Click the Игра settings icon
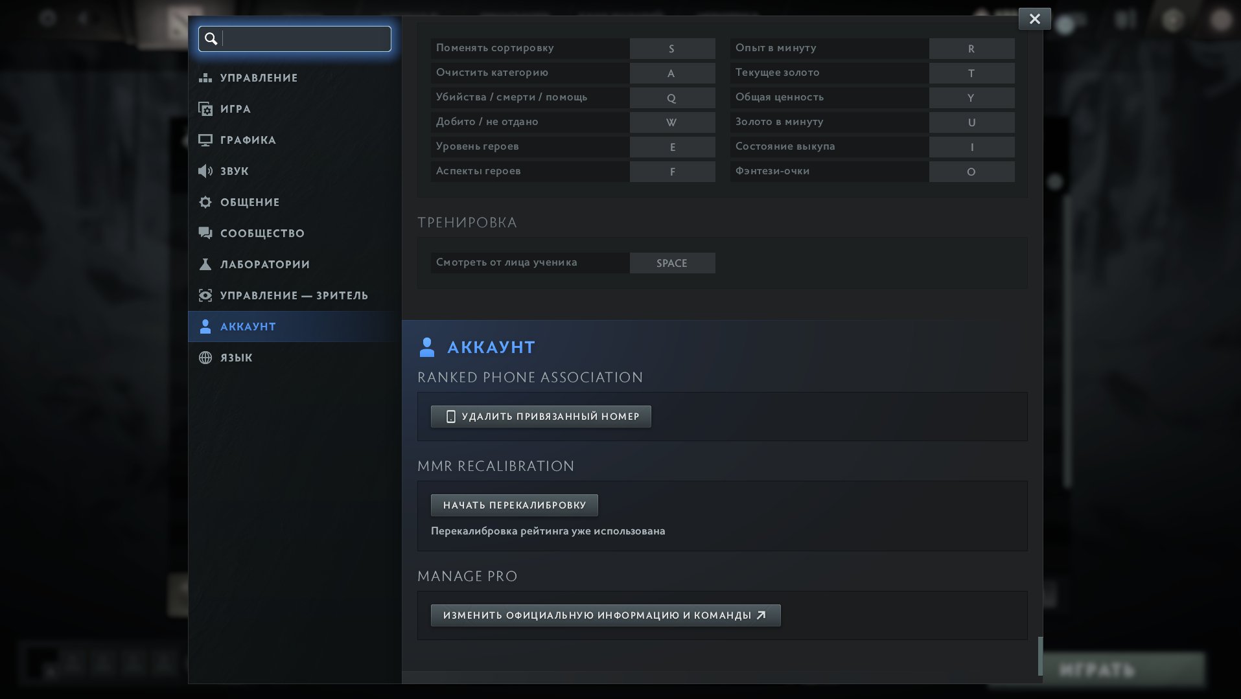 (205, 109)
